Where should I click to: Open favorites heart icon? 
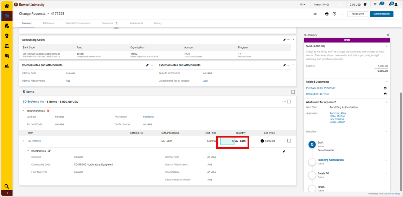point(375,4)
